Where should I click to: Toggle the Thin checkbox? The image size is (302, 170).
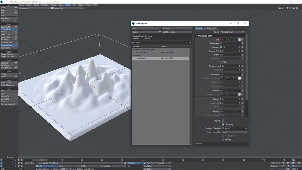click(221, 62)
